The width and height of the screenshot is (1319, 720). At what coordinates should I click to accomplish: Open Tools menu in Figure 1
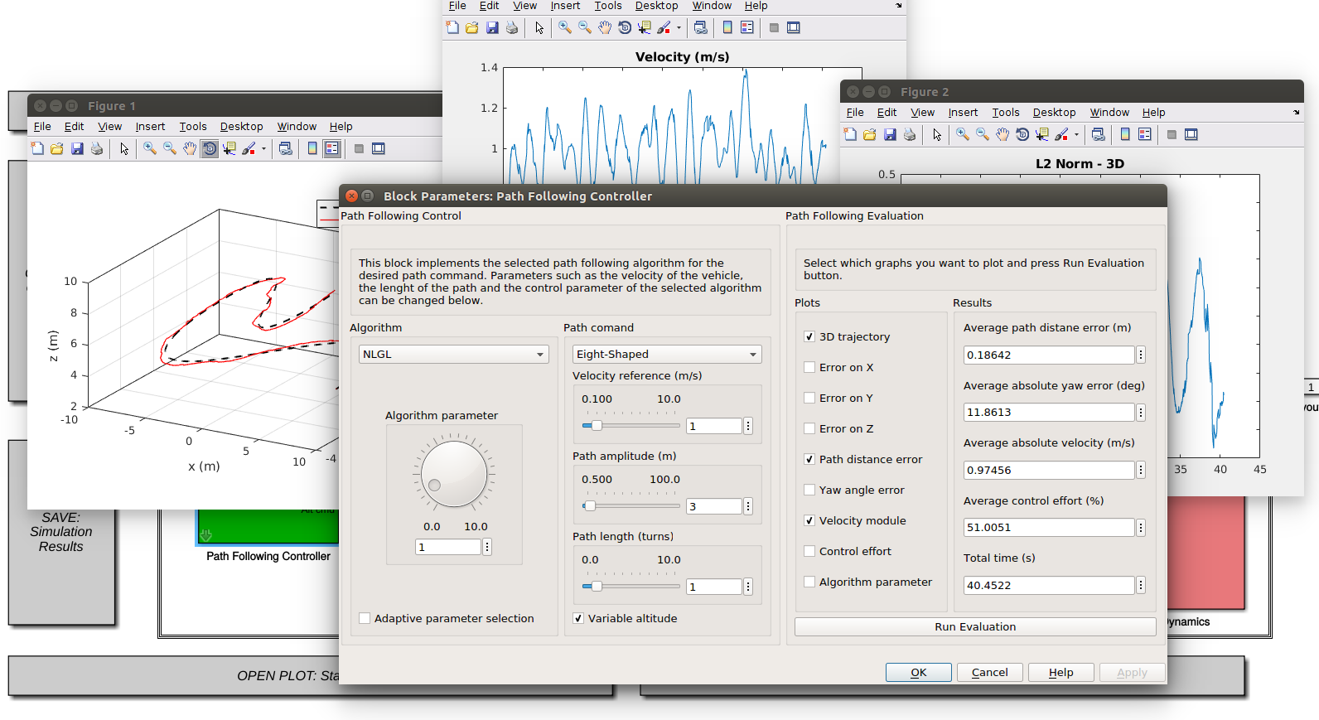(x=192, y=127)
